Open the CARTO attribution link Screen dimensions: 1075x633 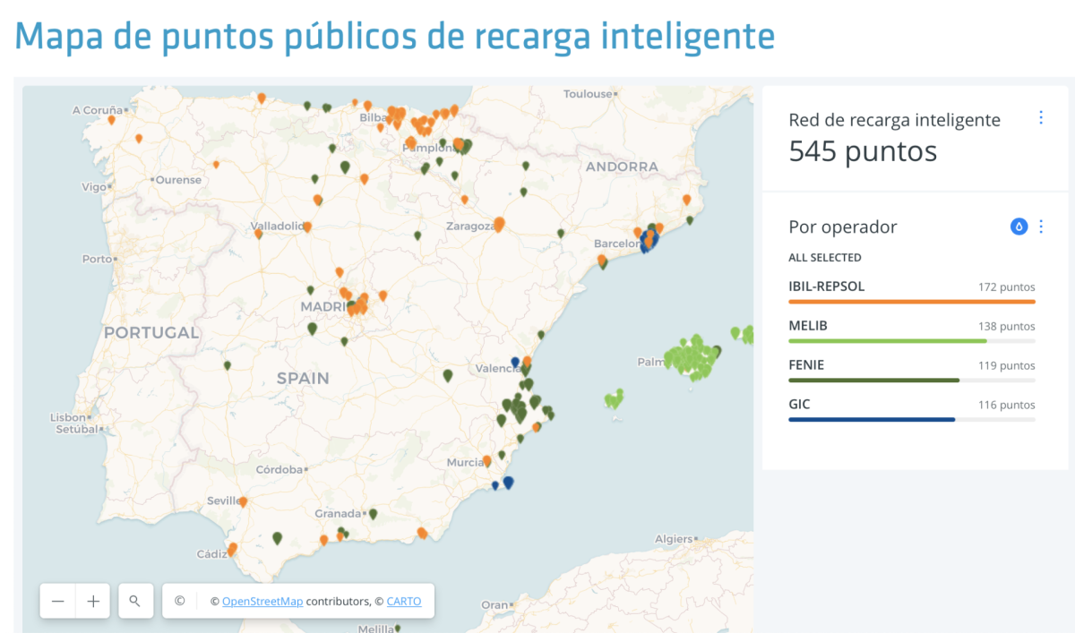404,601
